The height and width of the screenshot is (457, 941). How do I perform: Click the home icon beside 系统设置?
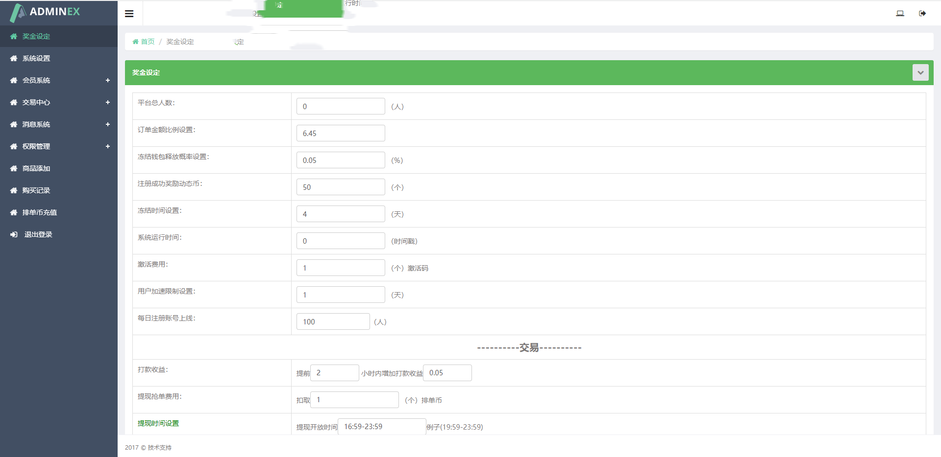click(x=14, y=58)
